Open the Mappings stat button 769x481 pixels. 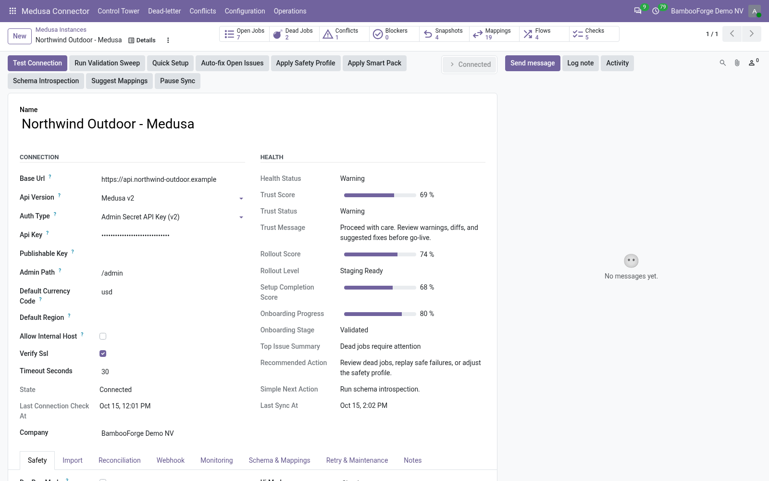pos(495,34)
